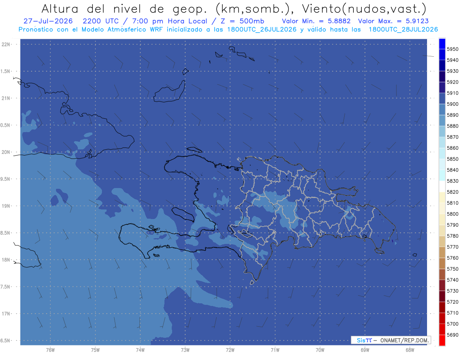This screenshot has height=355, width=460.
Task: Click the longitude label 70W
Action: (x=320, y=350)
